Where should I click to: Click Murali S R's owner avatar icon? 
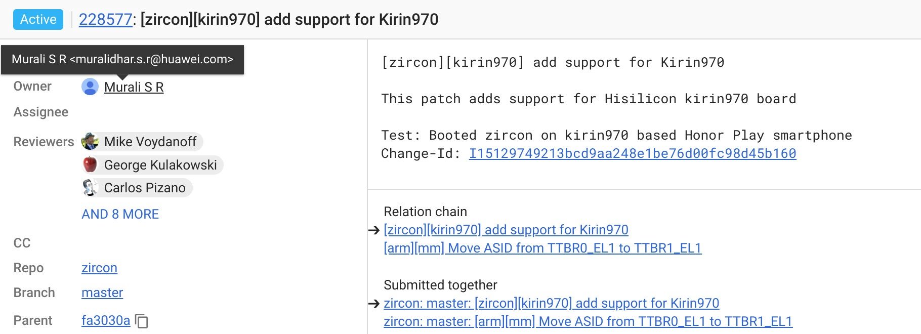click(x=90, y=87)
